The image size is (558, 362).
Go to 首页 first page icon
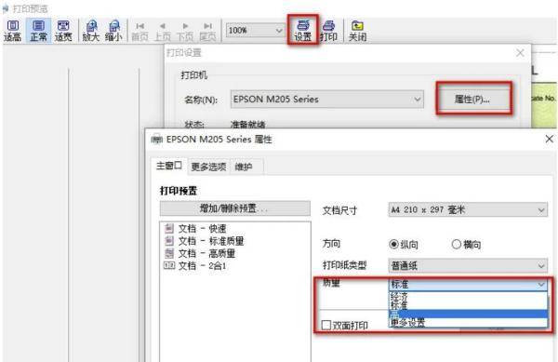(139, 31)
